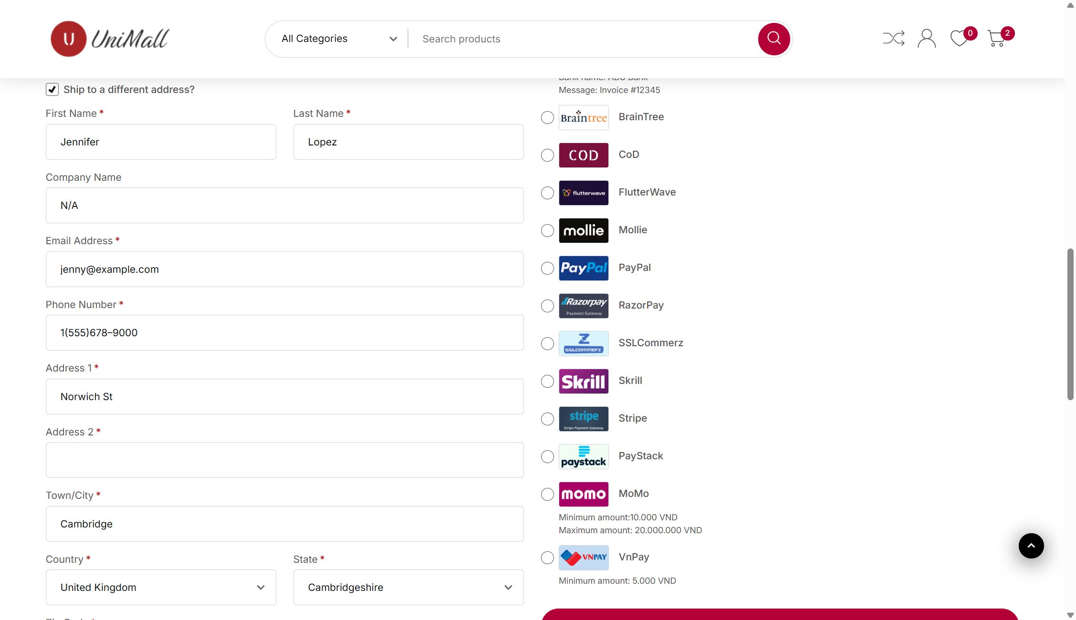Click the page vertical scrollbar thumb
Viewport: 1076px width, 620px height.
click(1070, 324)
